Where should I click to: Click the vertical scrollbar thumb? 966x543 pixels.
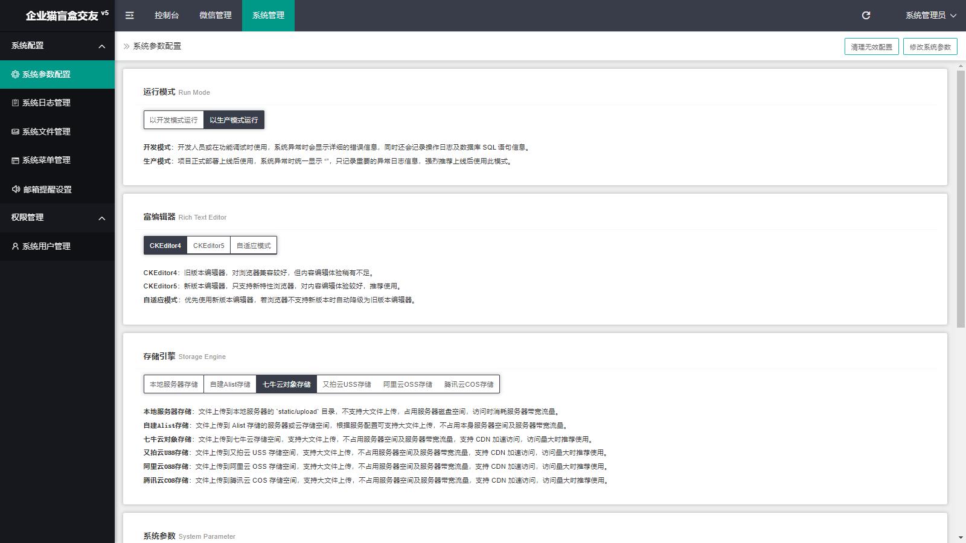[x=961, y=199]
